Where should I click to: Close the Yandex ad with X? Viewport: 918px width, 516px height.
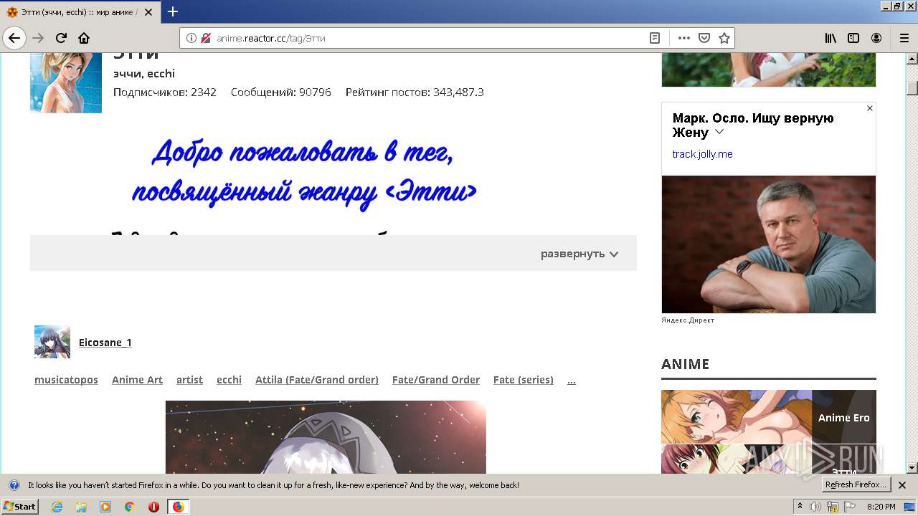click(870, 108)
